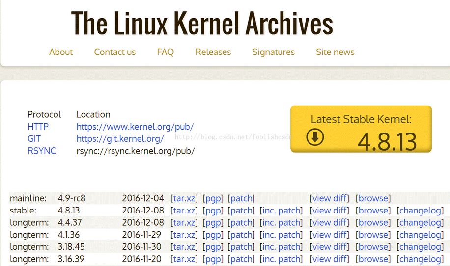Open the Releases menu item
Screen dimensions: 450x266
coord(213,52)
